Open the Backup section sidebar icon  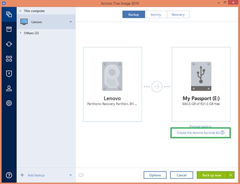9,14
